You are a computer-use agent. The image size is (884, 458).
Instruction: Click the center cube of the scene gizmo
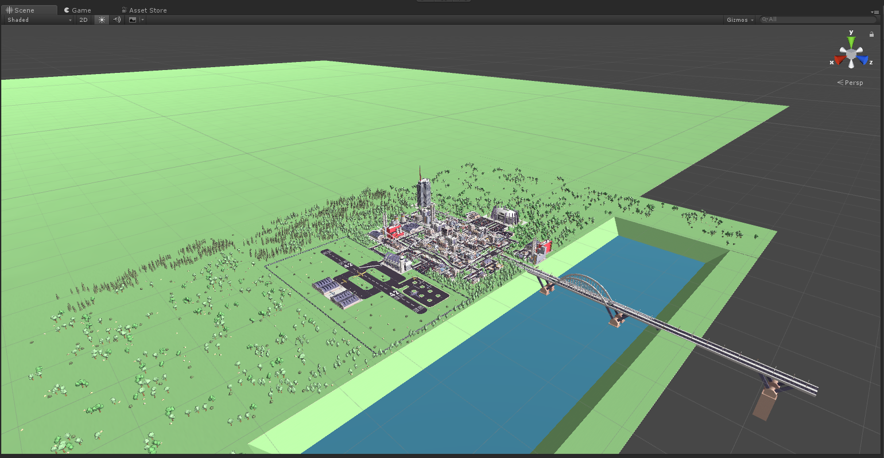(x=850, y=53)
